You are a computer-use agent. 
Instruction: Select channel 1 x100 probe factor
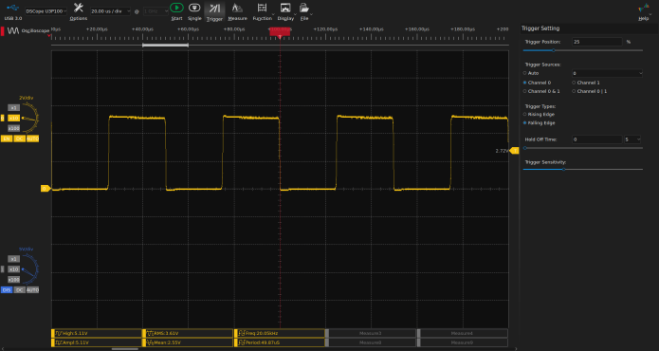[x=13, y=280]
